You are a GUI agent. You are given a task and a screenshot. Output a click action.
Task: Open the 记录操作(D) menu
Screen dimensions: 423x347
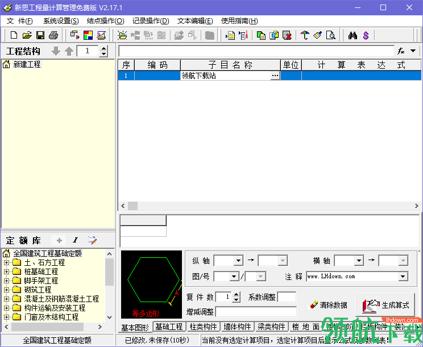pos(151,21)
